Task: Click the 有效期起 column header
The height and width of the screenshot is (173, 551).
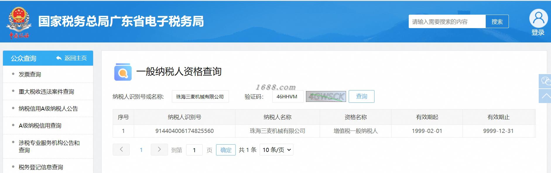Action: [x=427, y=117]
